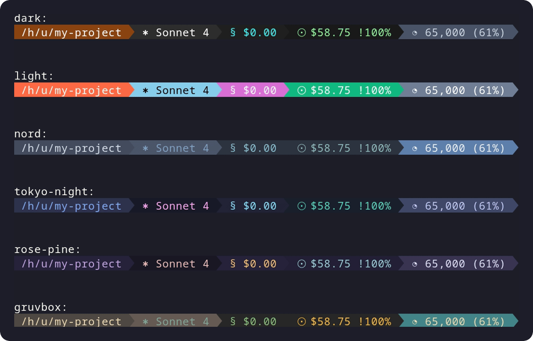
Task: Click the circled dot icon in tokyo-night row
Action: tap(302, 206)
